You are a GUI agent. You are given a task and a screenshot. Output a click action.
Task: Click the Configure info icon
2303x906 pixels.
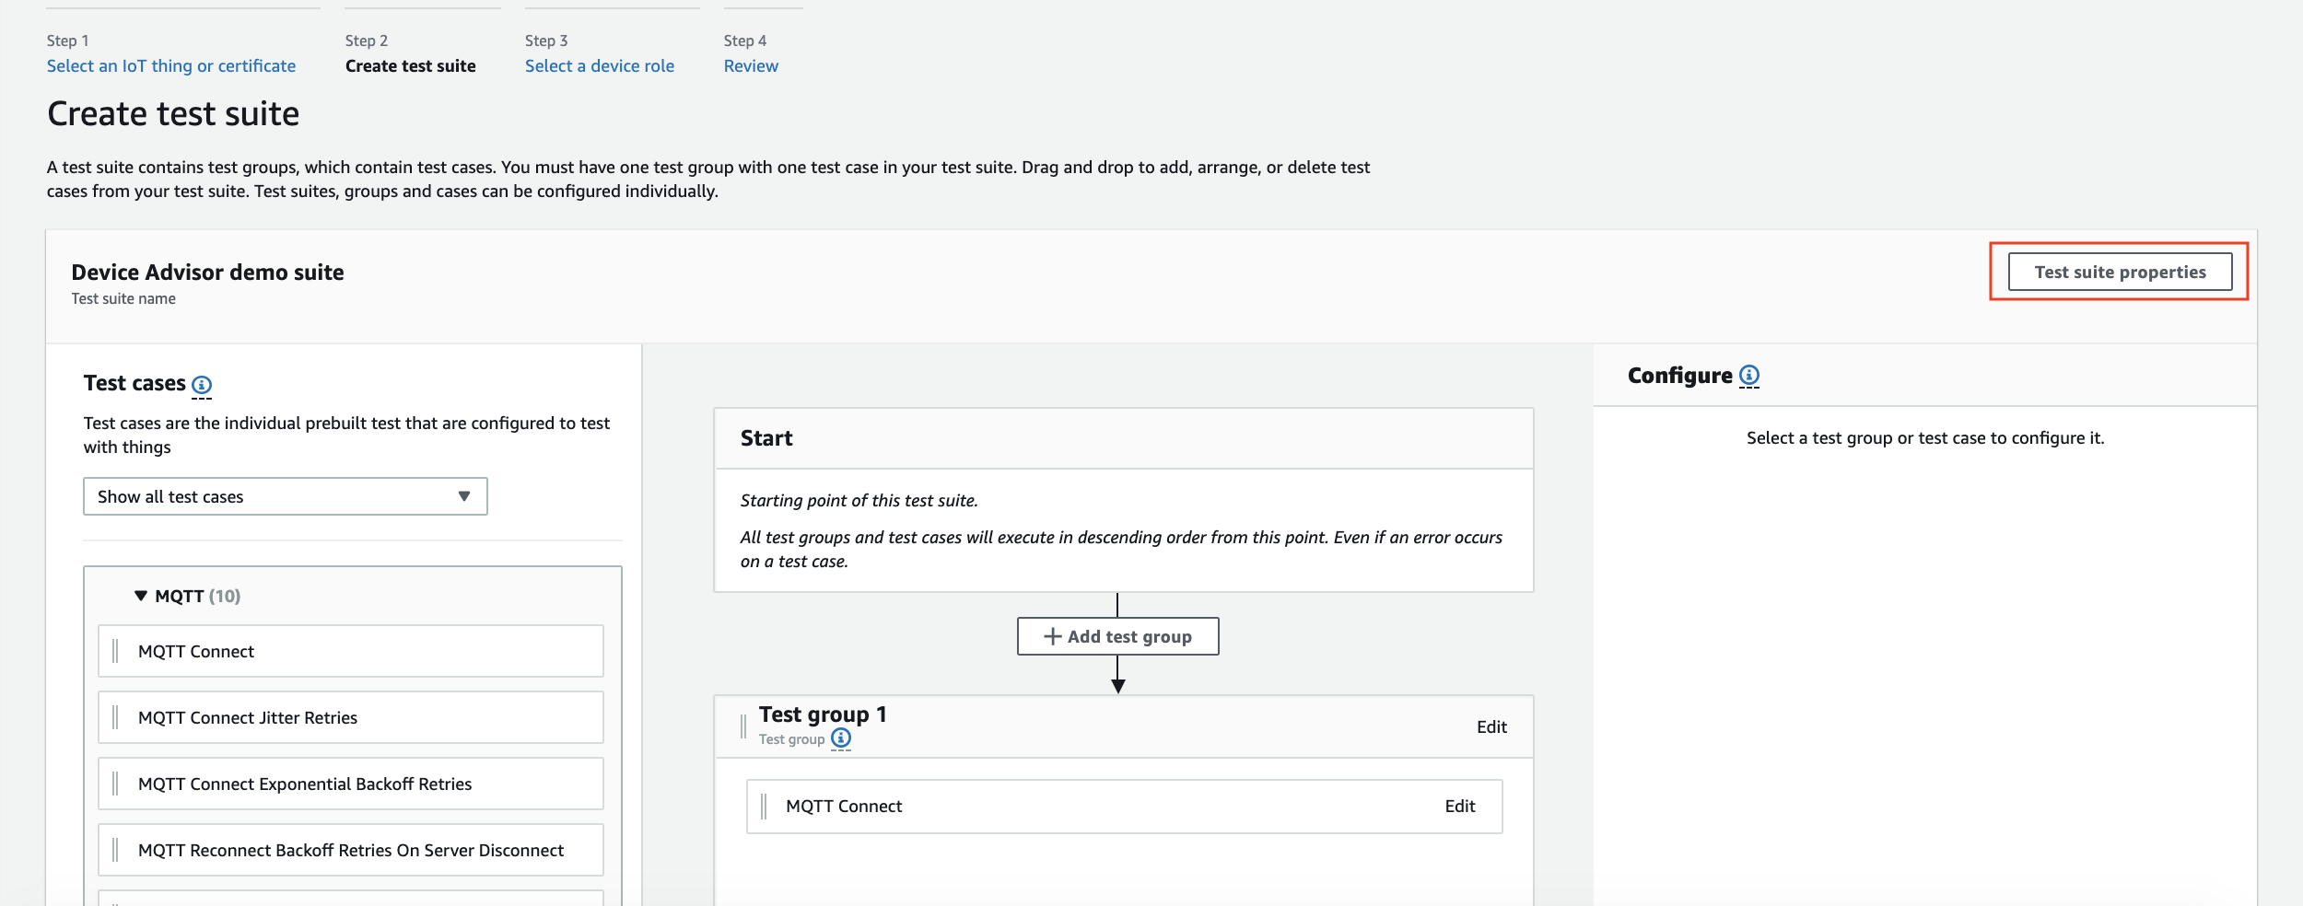pyautogui.click(x=1748, y=376)
